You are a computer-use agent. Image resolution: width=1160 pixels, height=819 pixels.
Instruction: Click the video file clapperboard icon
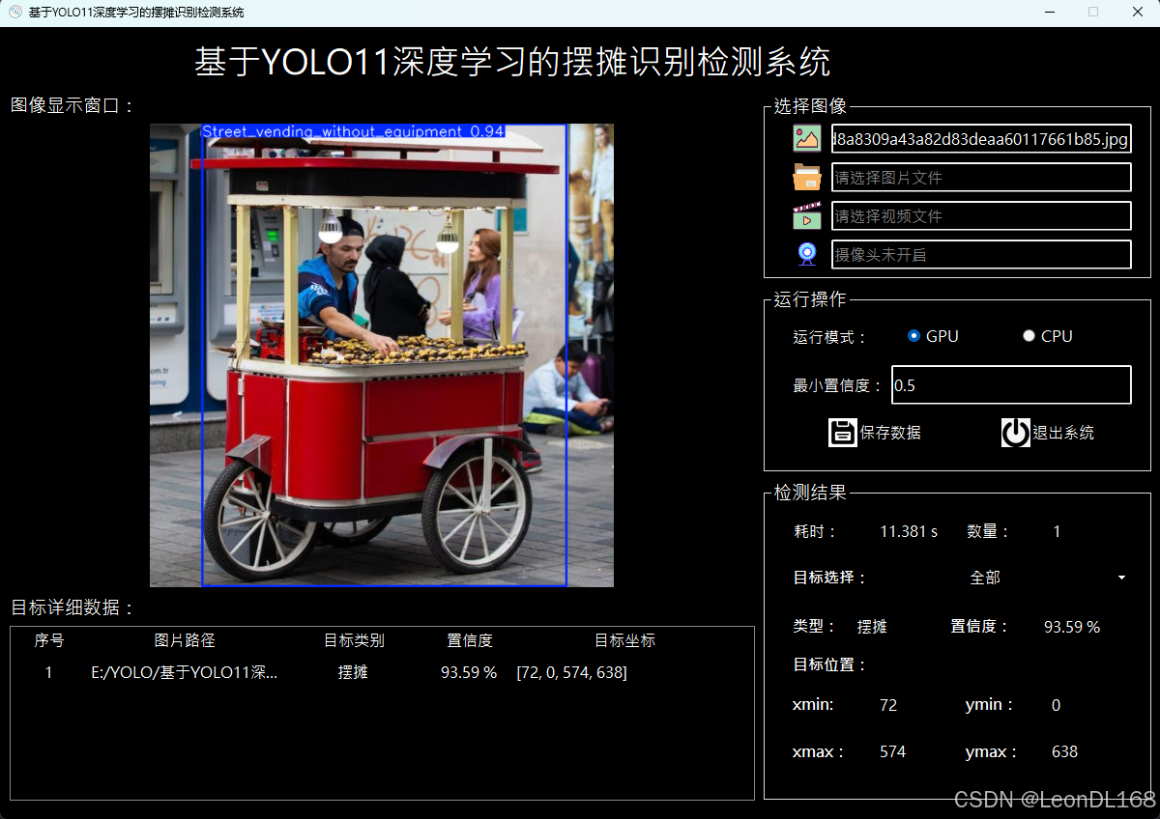(x=807, y=215)
